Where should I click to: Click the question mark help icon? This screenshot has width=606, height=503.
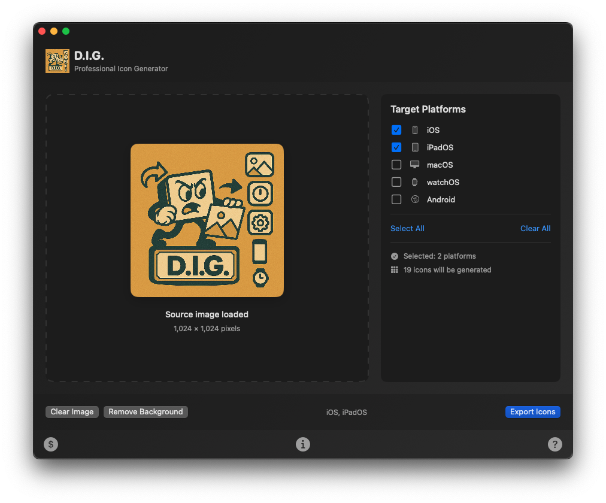pyautogui.click(x=555, y=444)
